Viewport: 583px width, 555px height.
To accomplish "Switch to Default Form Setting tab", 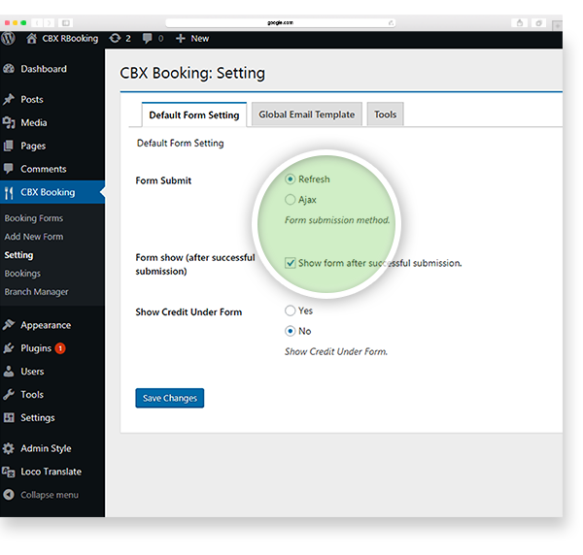I will pyautogui.click(x=194, y=115).
